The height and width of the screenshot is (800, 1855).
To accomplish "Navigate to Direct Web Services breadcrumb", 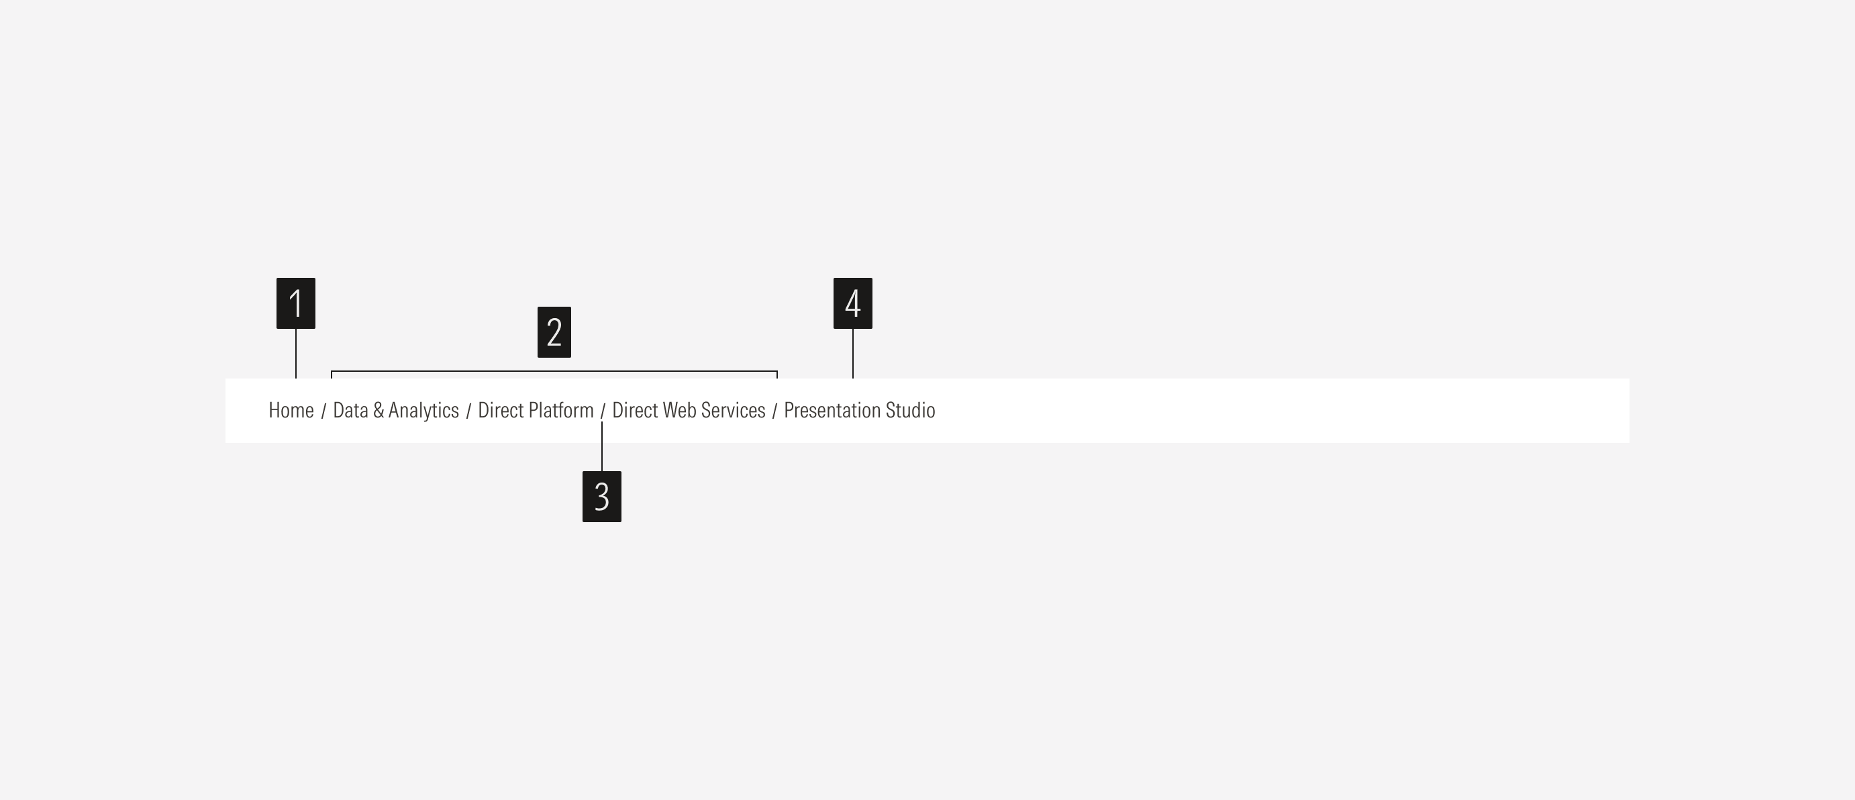I will coord(689,411).
